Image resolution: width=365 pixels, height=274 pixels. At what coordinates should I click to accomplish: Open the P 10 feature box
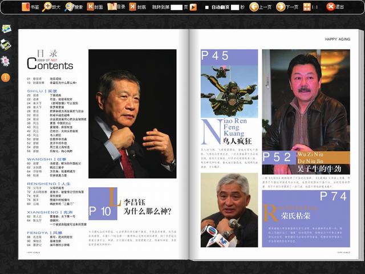[103, 204]
